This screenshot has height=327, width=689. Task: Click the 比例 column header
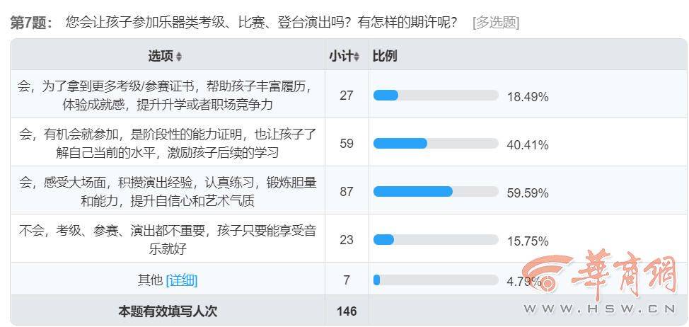coord(385,55)
